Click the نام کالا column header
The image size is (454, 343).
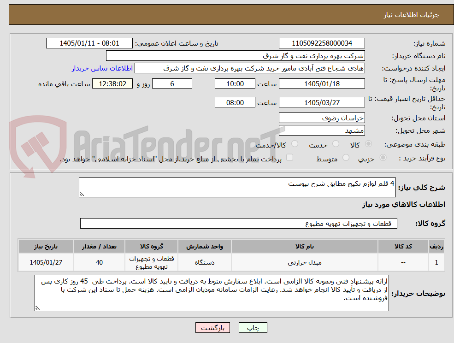[305, 247]
